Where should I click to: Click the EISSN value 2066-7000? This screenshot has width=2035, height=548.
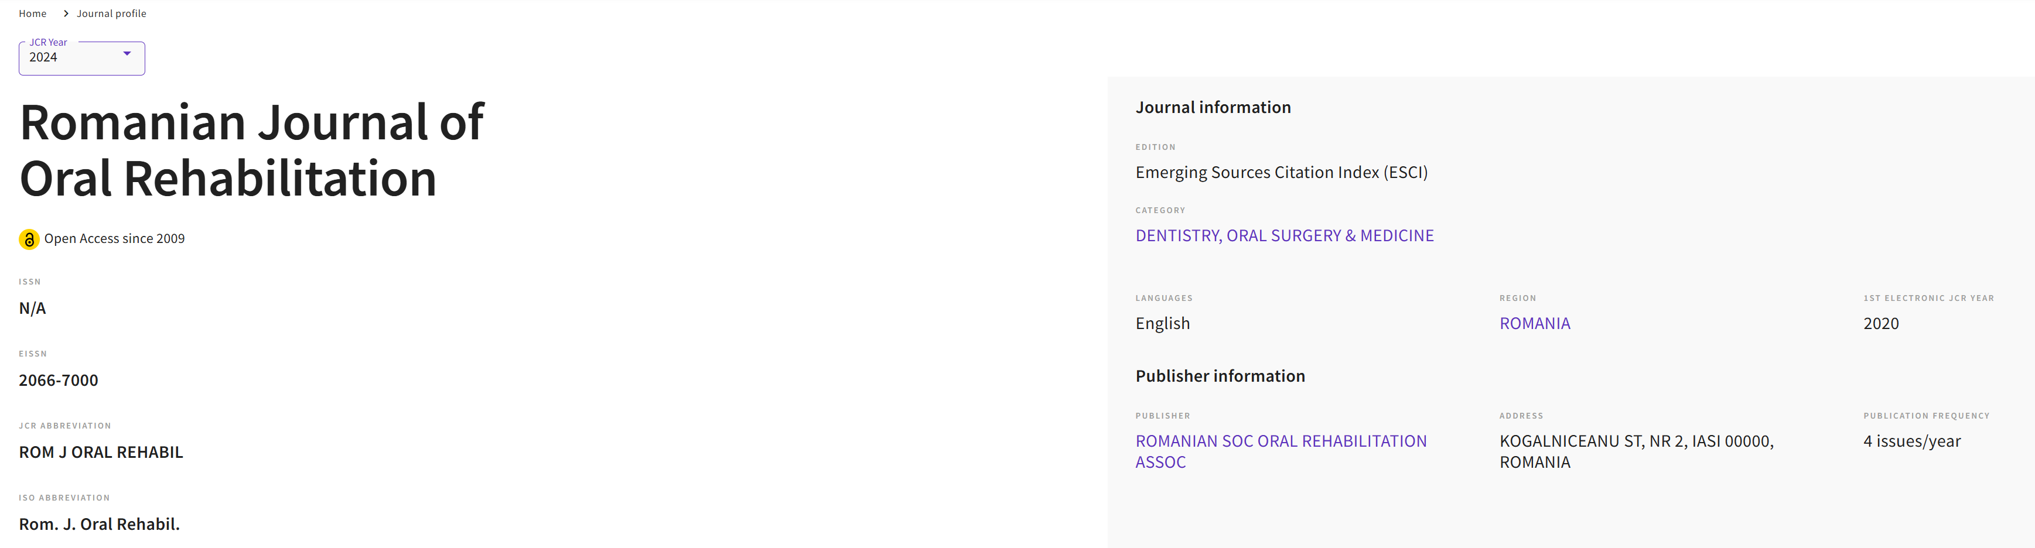(x=59, y=381)
